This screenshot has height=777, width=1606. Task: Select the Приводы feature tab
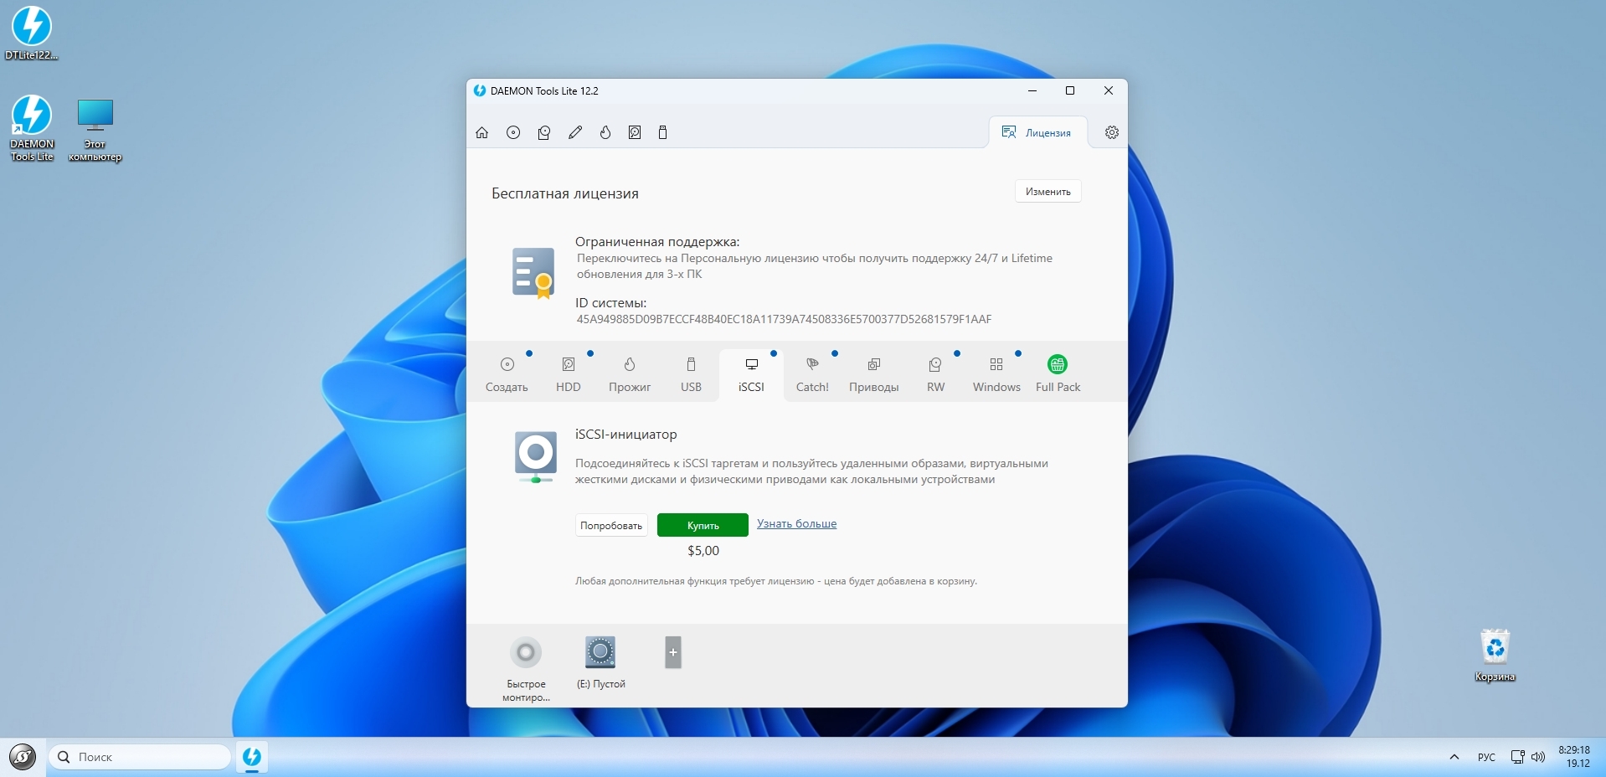[x=874, y=374]
